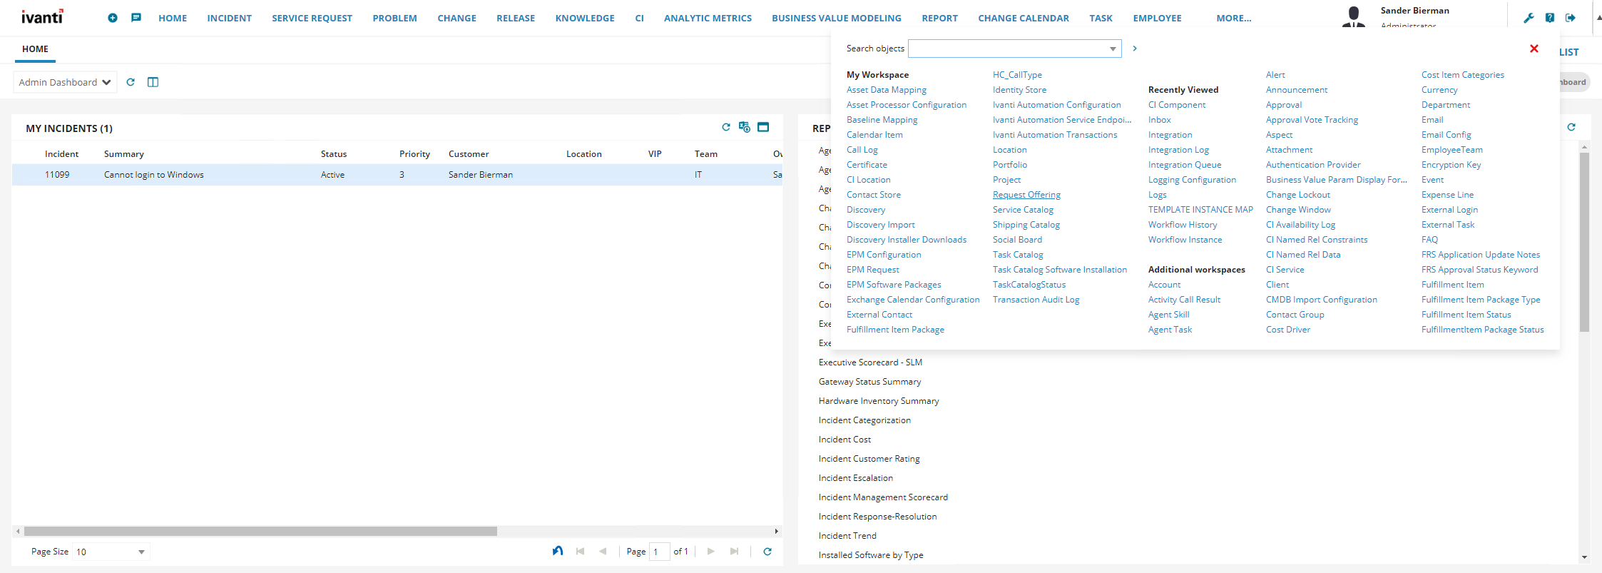1602x573 pixels.
Task: Export My Incidents to Excel icon
Action: [x=745, y=127]
